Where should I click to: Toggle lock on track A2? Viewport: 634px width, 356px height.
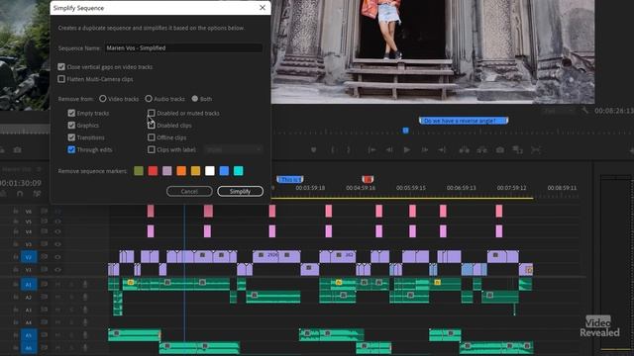16,297
